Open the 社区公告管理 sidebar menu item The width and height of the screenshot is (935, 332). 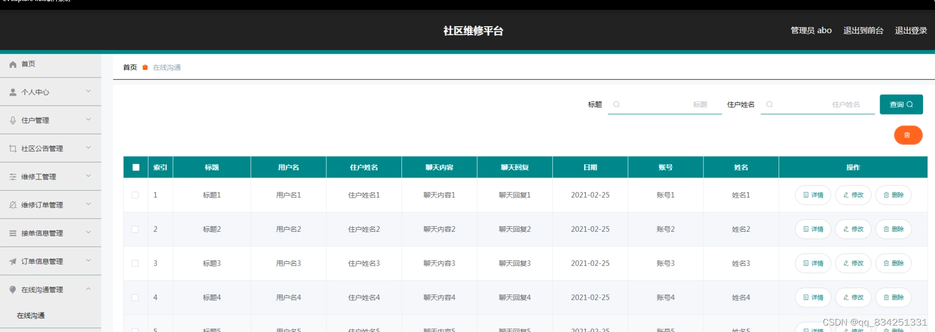click(x=50, y=149)
